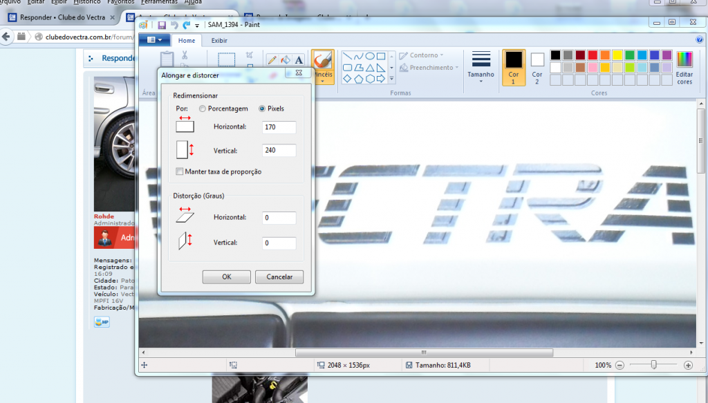The height and width of the screenshot is (403, 708).
Task: Click the Crop icon in the ribbon
Action: click(249, 55)
